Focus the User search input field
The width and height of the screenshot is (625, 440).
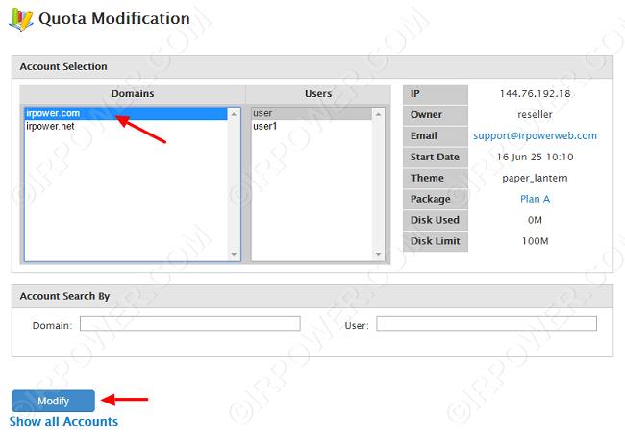click(x=486, y=325)
